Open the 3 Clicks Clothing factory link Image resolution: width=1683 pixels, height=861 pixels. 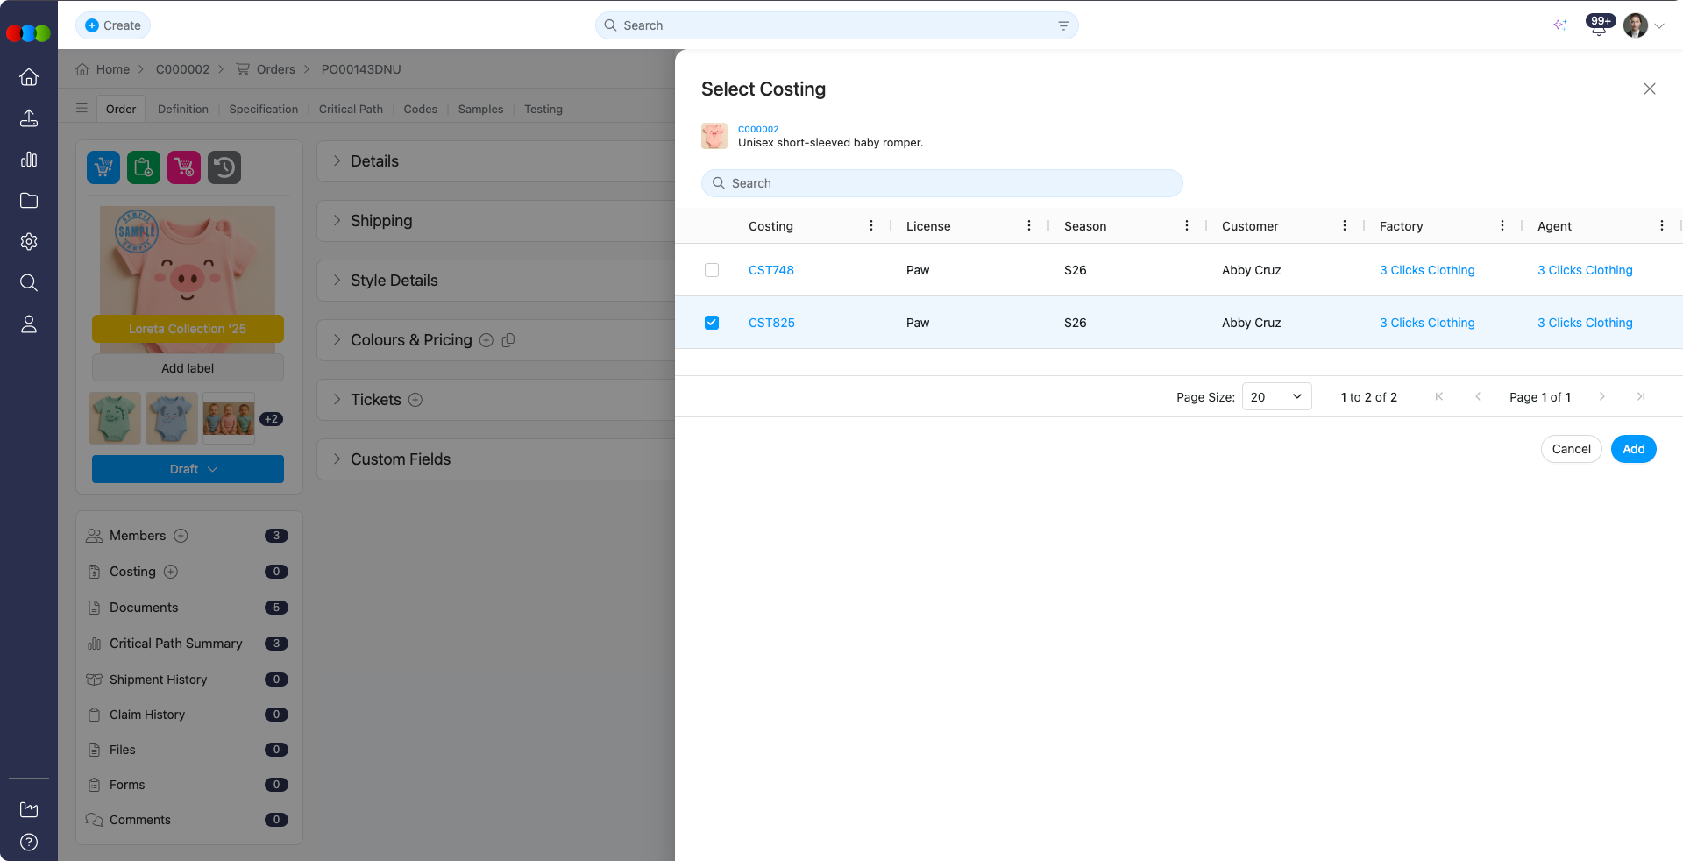1426,270
